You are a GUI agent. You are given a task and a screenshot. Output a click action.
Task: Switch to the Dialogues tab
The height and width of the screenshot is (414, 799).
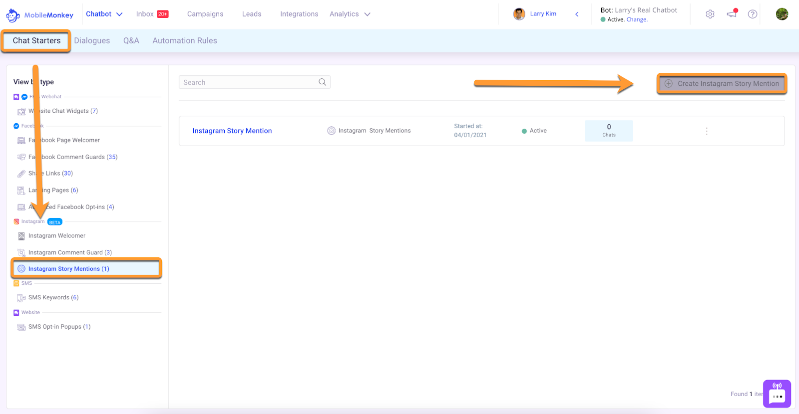92,41
